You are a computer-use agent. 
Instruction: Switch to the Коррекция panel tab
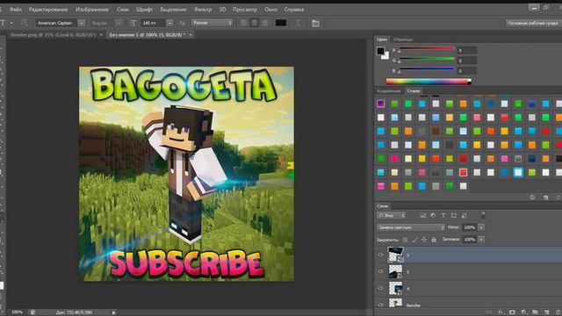388,91
